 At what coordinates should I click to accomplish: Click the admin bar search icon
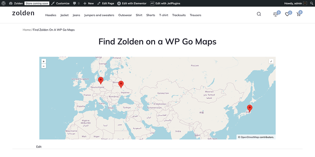(312, 3)
